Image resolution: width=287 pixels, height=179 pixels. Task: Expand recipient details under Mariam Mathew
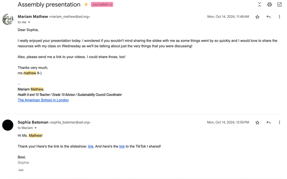tap(29, 22)
